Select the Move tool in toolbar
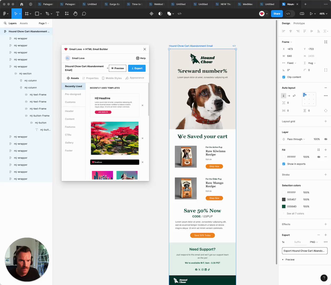The width and height of the screenshot is (331, 285). tap(16, 13)
